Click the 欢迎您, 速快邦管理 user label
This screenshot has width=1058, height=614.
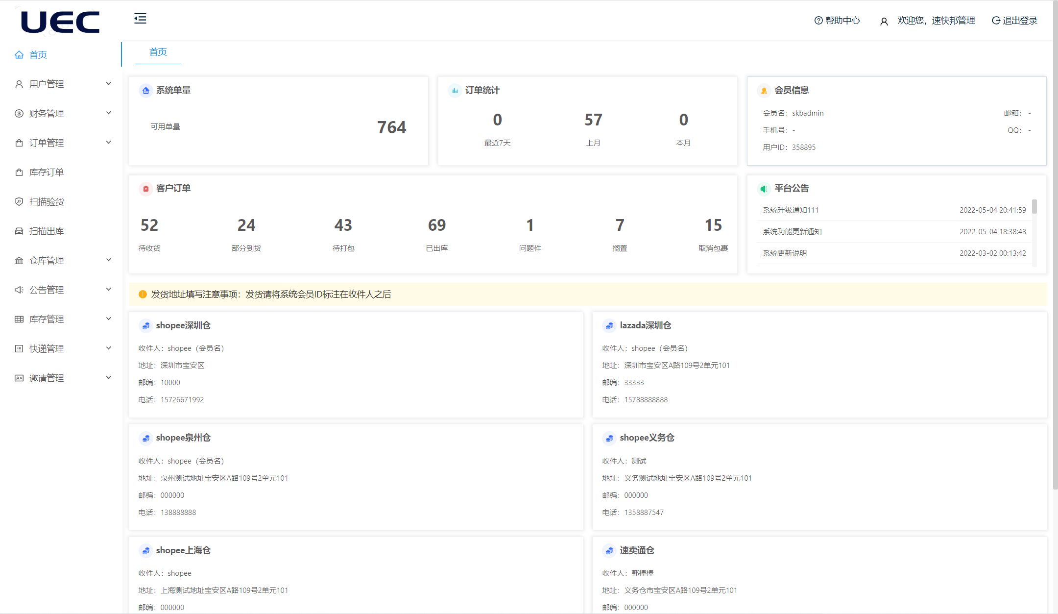[x=936, y=21]
